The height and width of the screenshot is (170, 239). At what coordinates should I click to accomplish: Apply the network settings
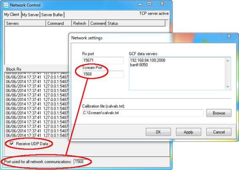tap(188, 132)
